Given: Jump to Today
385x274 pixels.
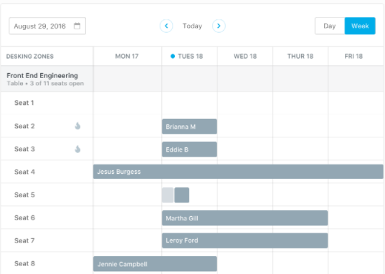Looking at the screenshot, I should point(192,26).
